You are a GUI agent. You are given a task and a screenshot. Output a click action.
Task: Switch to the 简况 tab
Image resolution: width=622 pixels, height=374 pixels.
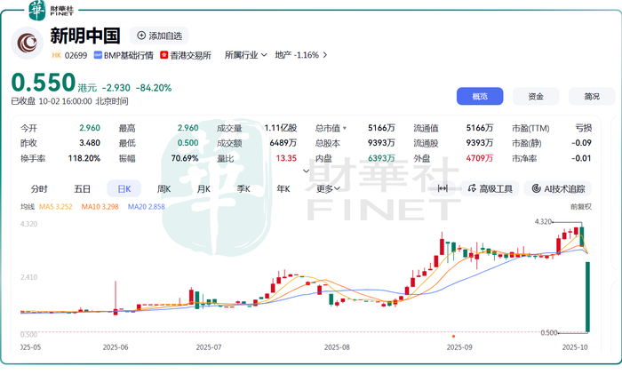coord(592,96)
